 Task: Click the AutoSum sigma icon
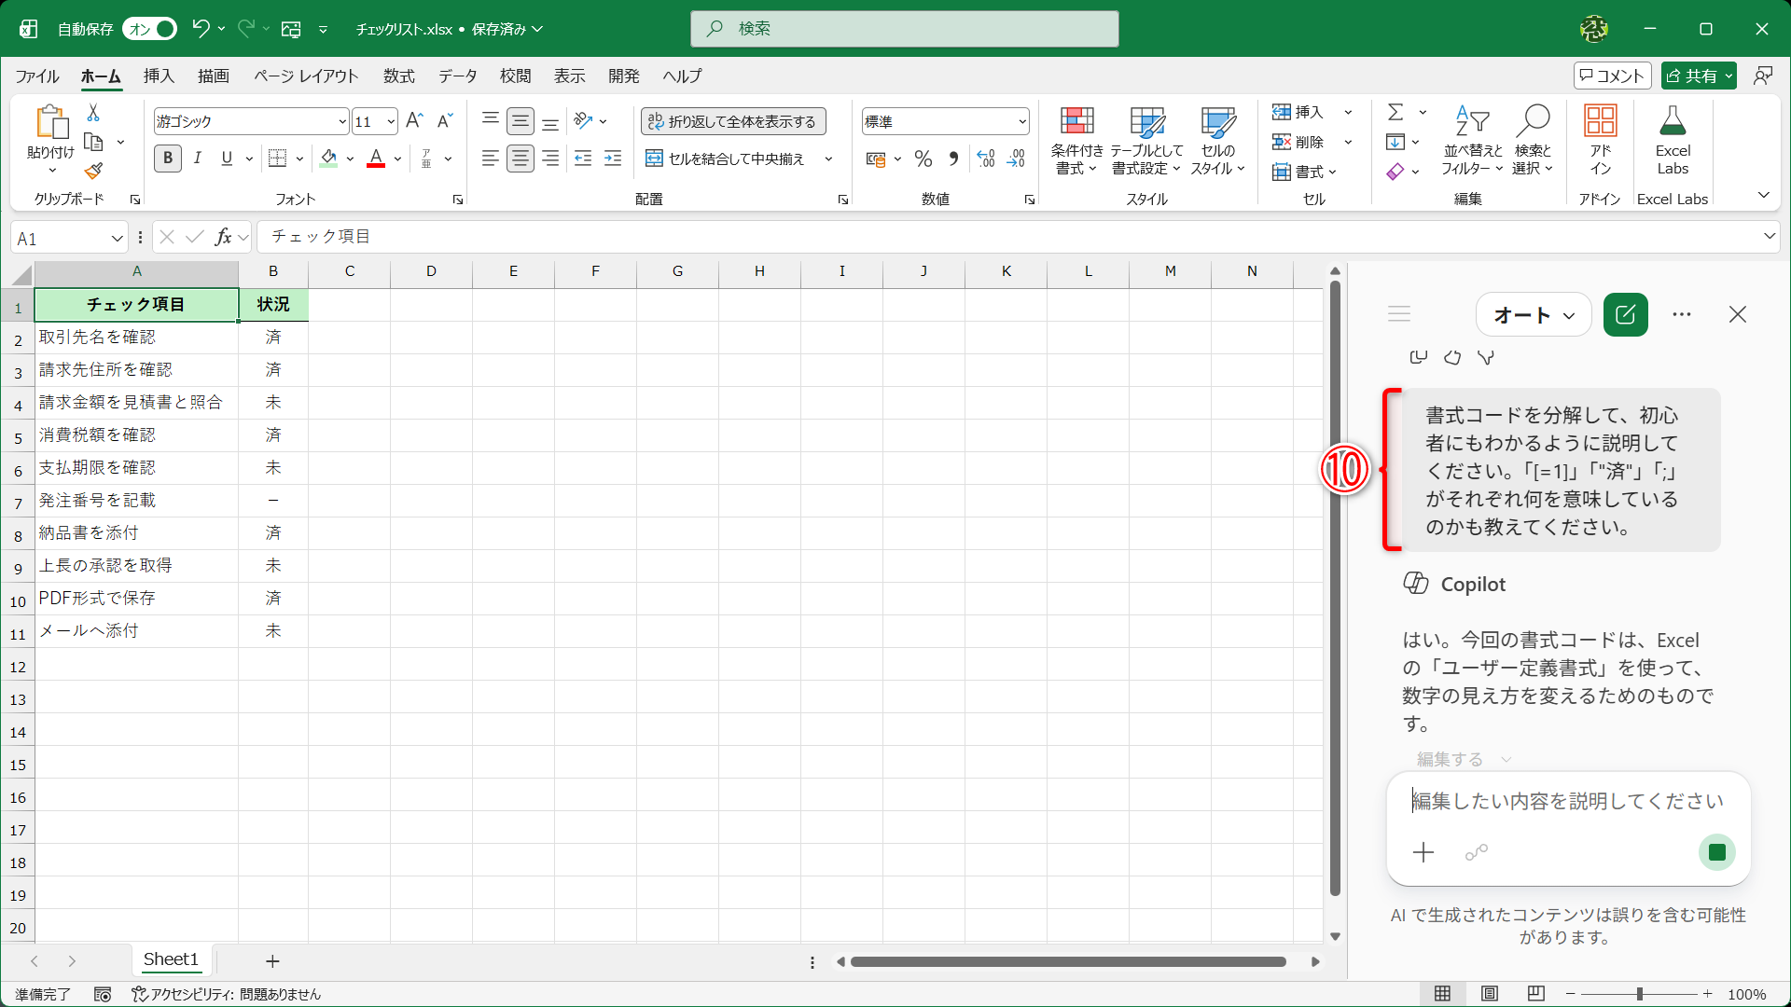point(1395,112)
